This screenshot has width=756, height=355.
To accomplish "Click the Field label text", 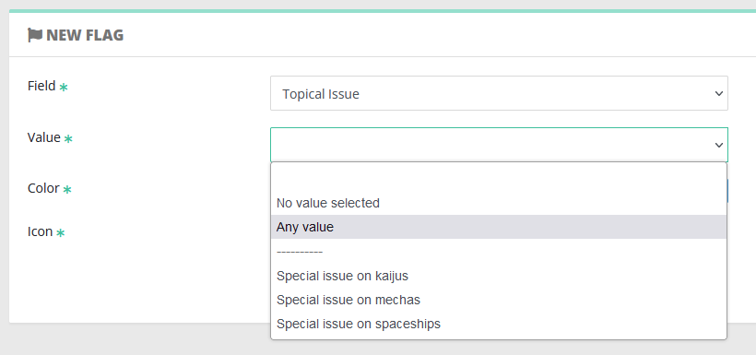I will (41, 86).
